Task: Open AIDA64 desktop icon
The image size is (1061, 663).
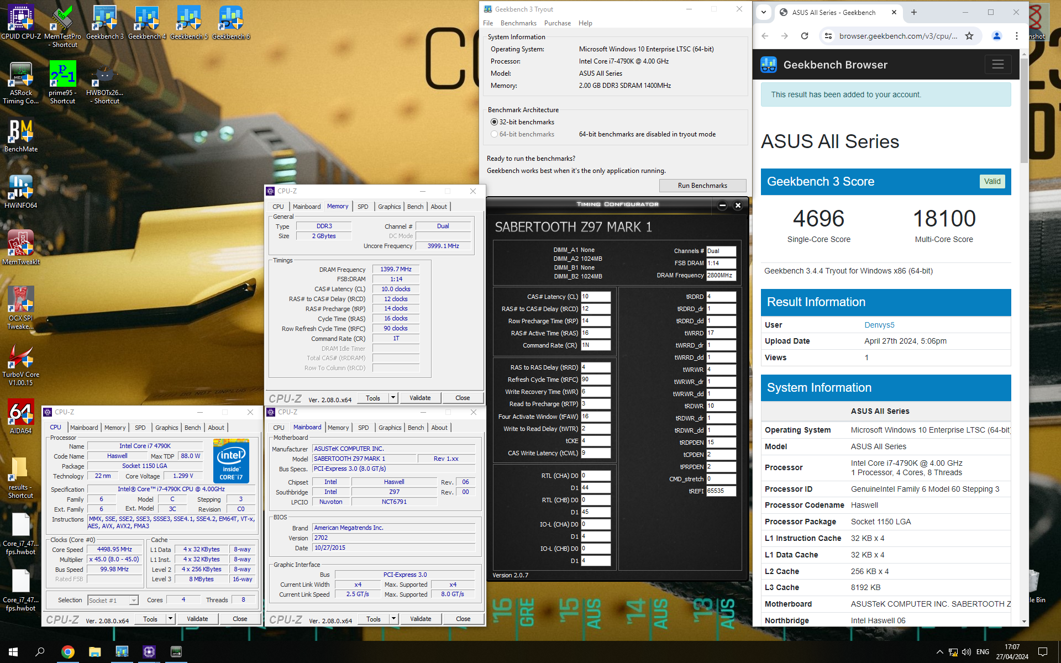Action: tap(21, 417)
